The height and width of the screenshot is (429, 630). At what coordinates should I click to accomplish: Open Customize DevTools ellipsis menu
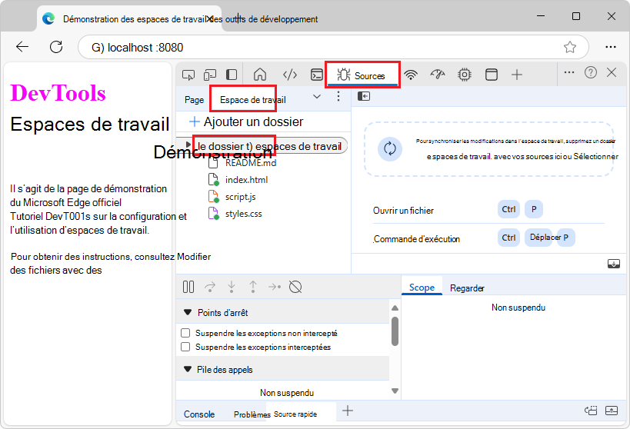[x=569, y=73]
